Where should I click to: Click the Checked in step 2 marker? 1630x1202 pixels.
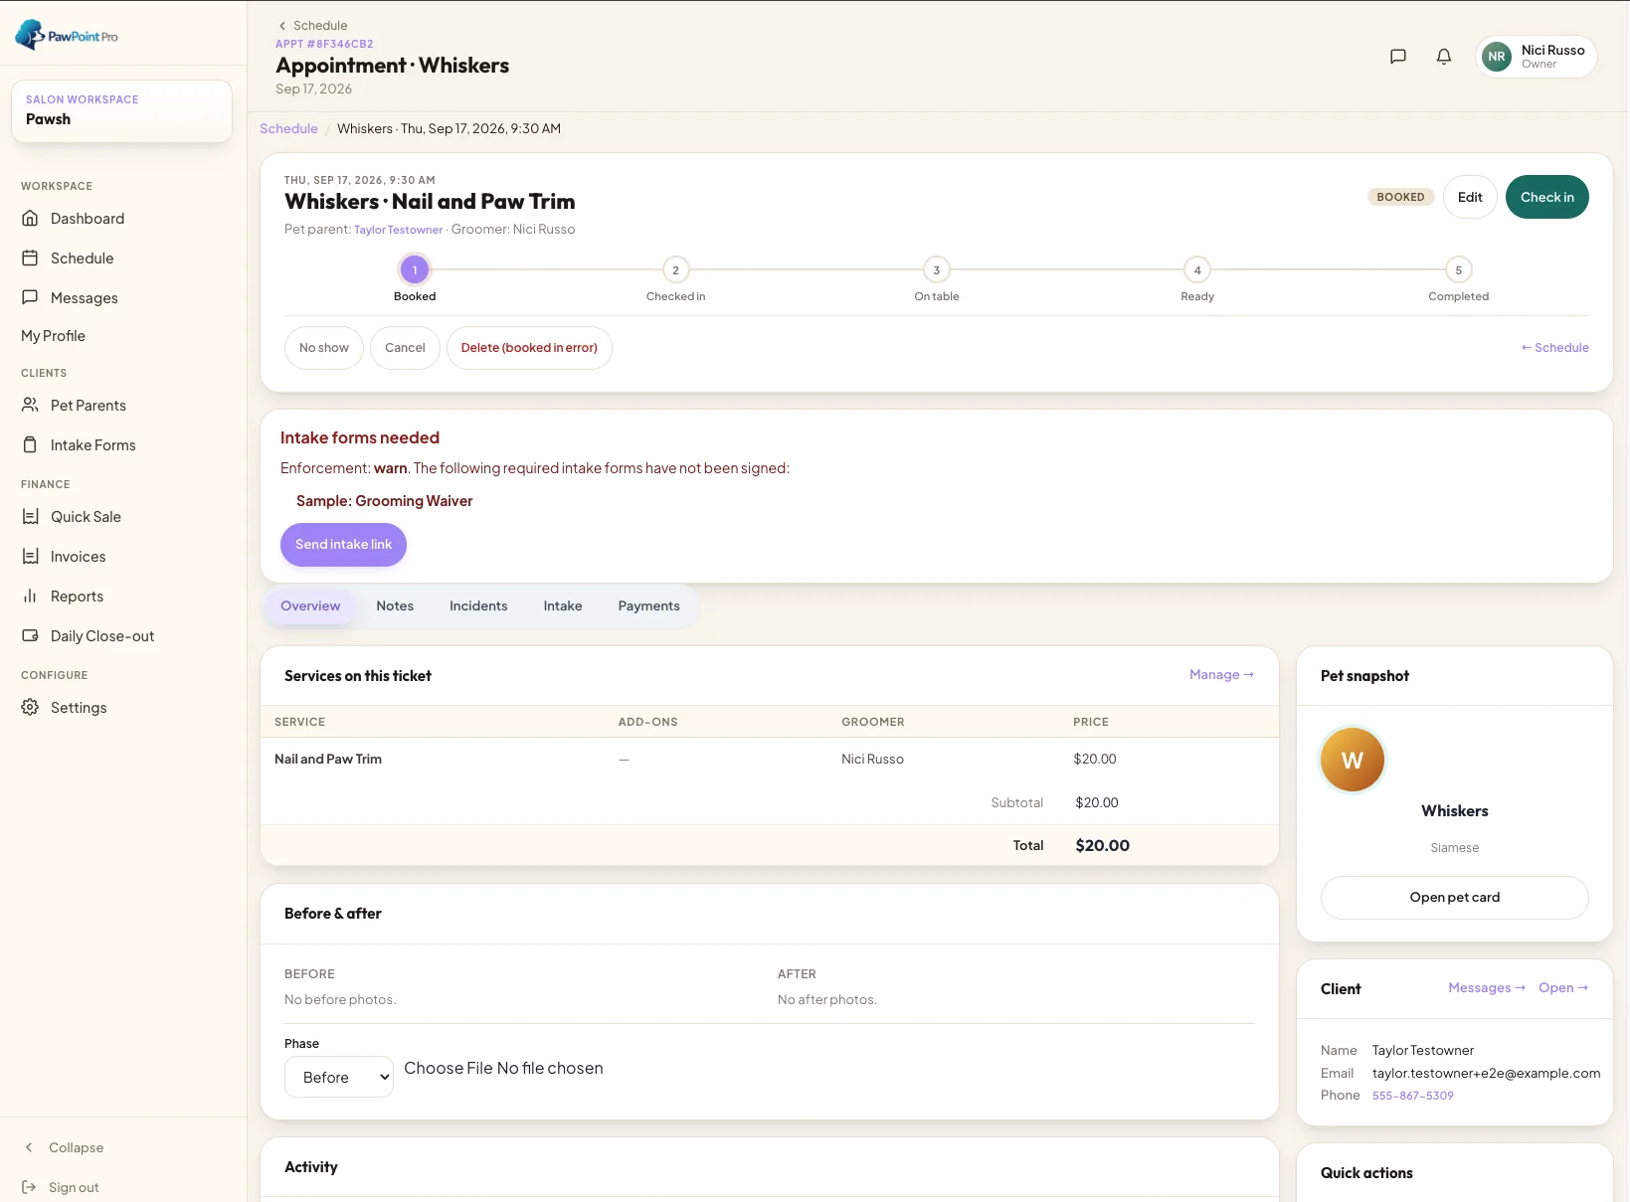pos(675,269)
